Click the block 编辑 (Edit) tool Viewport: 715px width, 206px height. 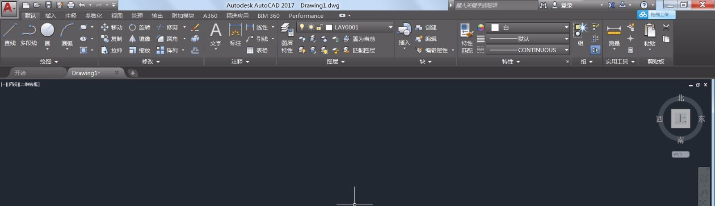coord(426,39)
